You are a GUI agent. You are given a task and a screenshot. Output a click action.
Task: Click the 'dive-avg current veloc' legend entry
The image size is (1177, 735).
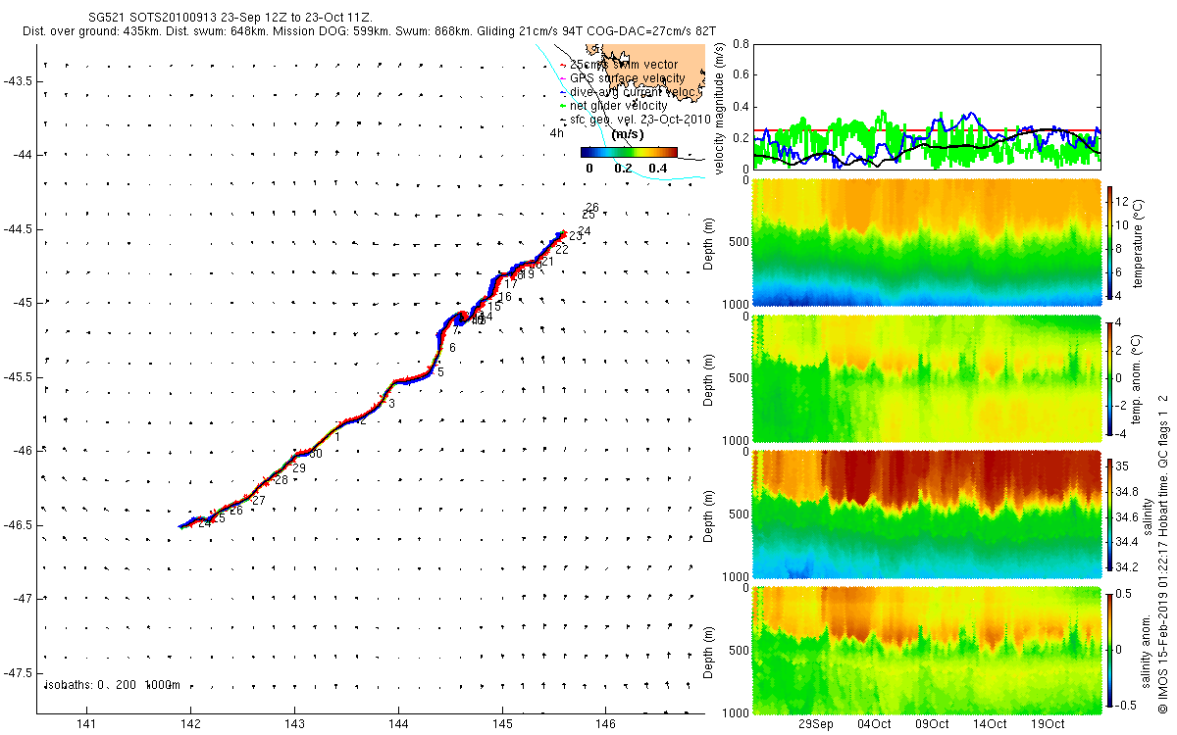634,92
